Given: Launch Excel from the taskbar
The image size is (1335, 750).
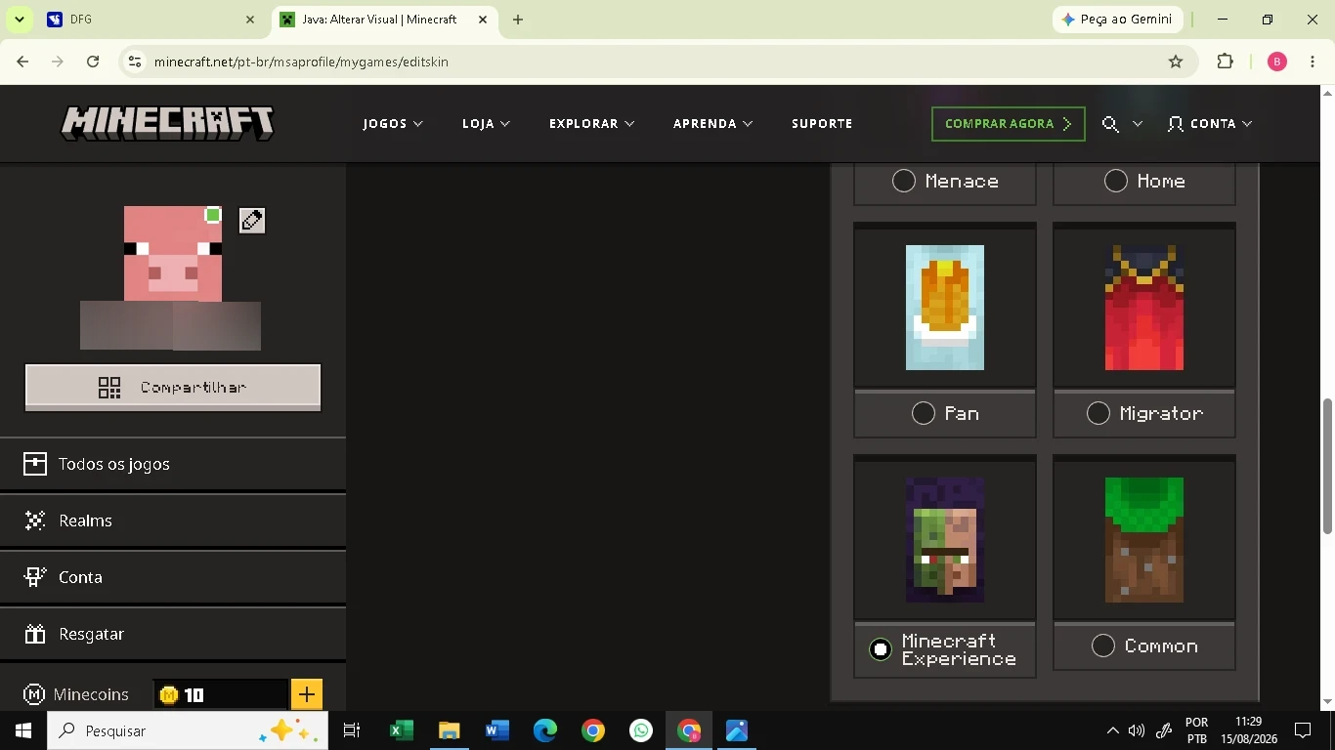Looking at the screenshot, I should (401, 730).
